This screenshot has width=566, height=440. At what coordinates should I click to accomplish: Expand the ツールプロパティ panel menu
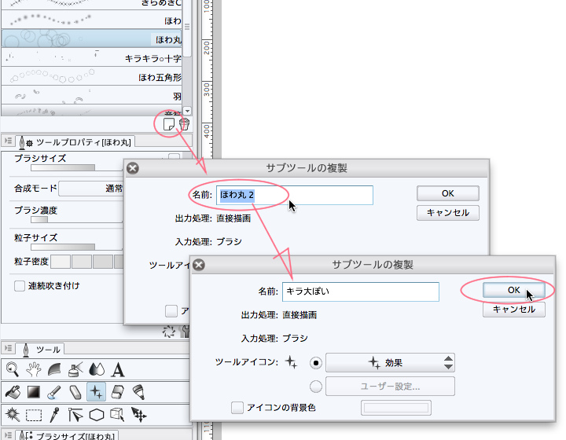(8, 141)
